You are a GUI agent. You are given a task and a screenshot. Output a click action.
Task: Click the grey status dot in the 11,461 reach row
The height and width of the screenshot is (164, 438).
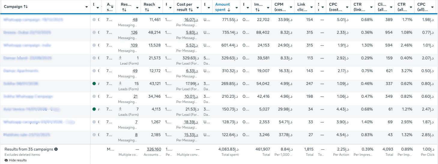pos(94,20)
